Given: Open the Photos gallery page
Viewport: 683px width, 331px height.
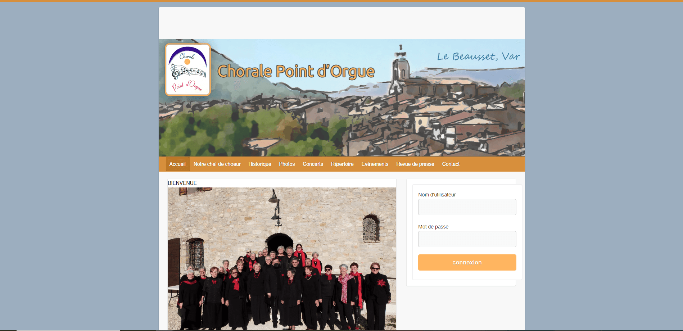Looking at the screenshot, I should (286, 164).
